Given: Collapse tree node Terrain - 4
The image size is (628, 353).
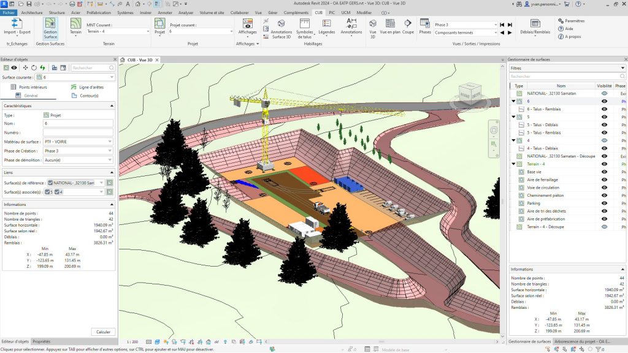Looking at the screenshot, I should 513,164.
